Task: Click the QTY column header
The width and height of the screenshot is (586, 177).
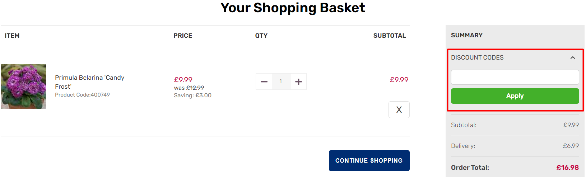Action: coord(261,36)
